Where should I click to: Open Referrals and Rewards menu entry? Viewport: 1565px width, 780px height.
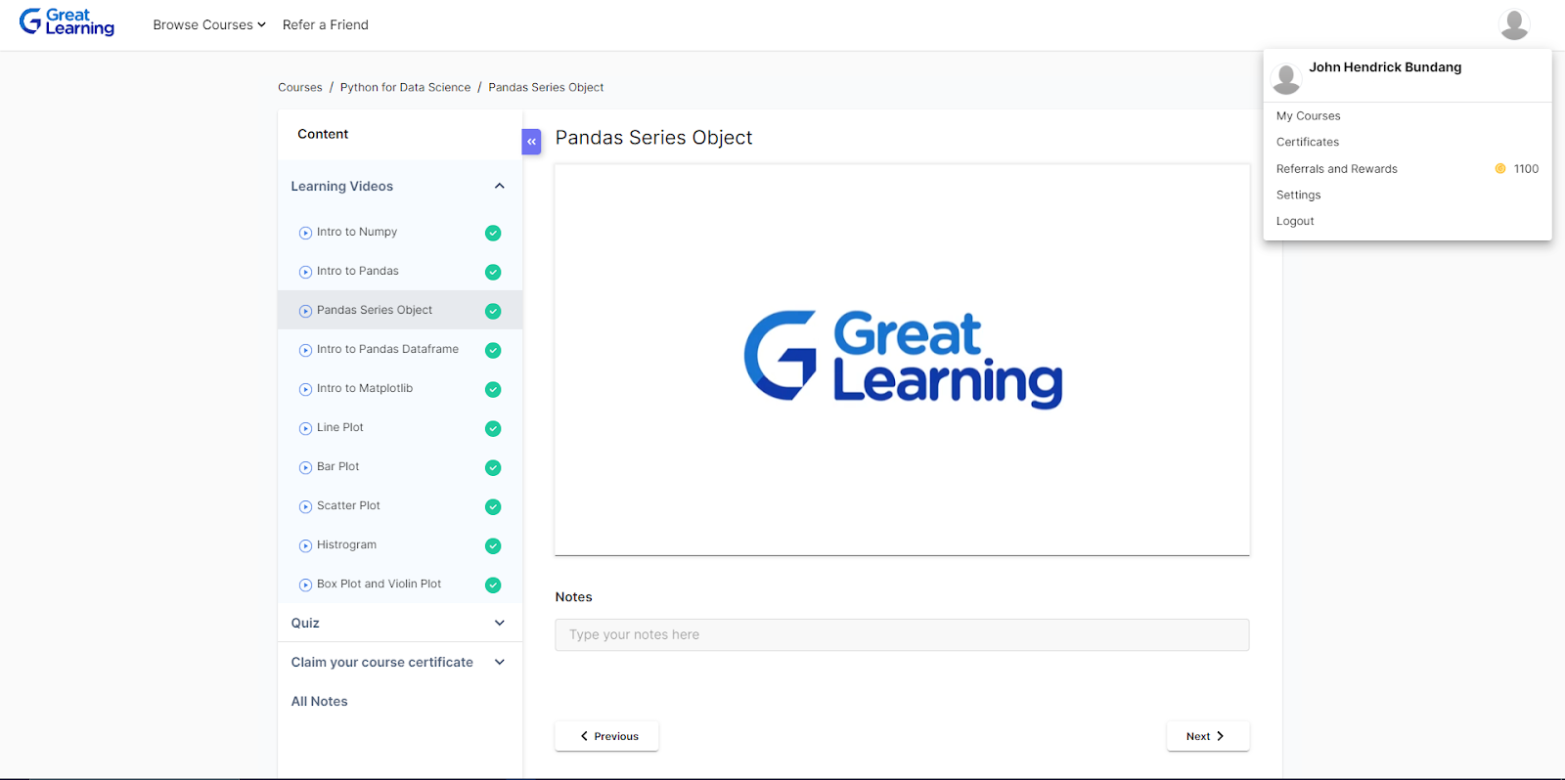(1336, 168)
